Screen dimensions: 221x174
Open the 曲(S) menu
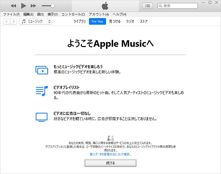[x=41, y=14]
